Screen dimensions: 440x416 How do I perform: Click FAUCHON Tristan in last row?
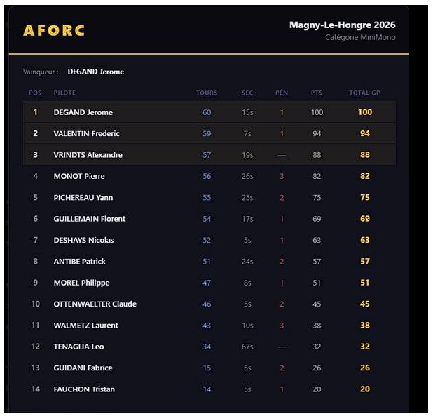click(x=84, y=389)
